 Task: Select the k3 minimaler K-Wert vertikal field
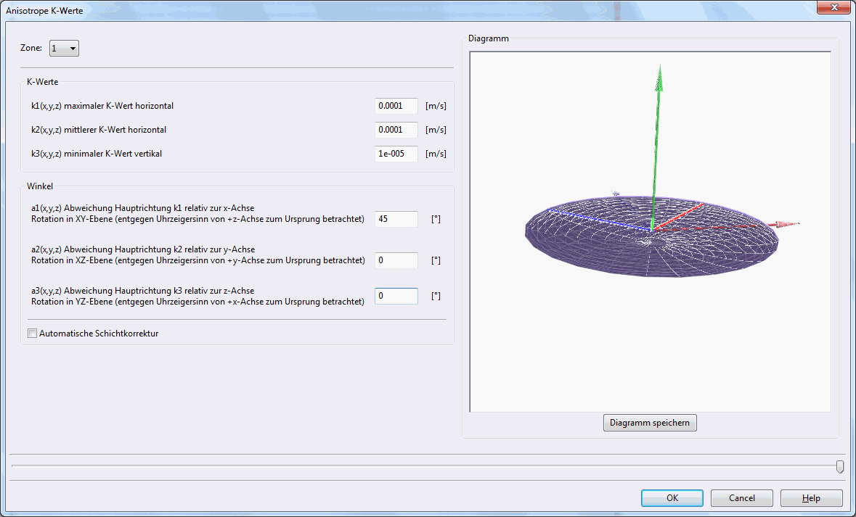coord(396,154)
